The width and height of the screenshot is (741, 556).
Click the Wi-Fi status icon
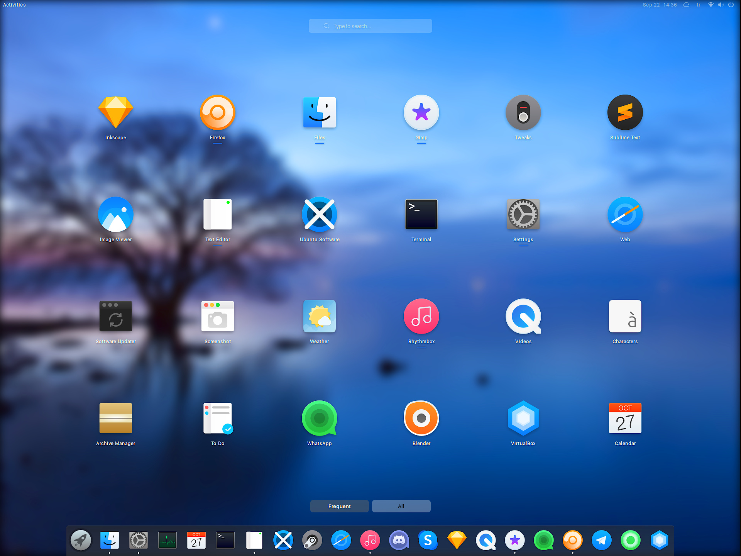(x=711, y=5)
